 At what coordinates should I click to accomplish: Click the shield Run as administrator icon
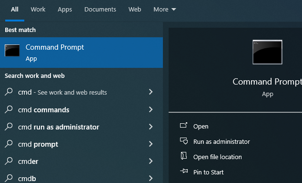pos(184,141)
